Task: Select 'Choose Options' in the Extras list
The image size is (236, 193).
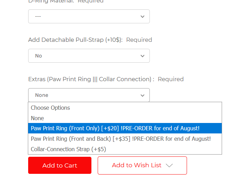Action: (x=50, y=108)
